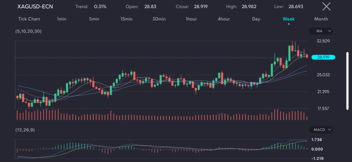Click the current price tag 28.919
The width and height of the screenshot is (352, 162).
[323, 57]
